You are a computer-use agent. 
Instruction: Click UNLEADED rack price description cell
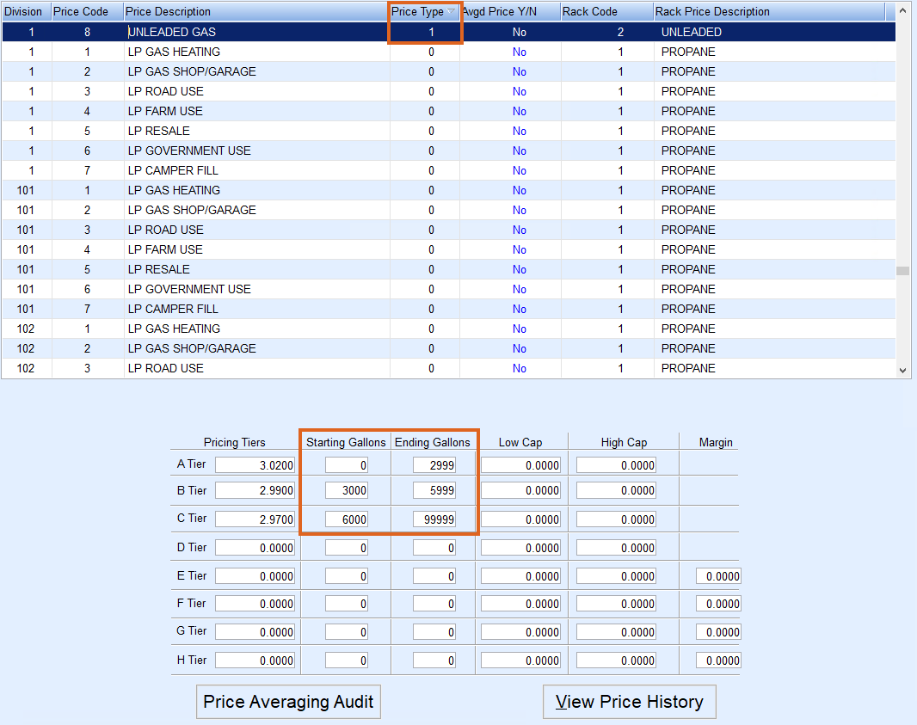point(692,32)
